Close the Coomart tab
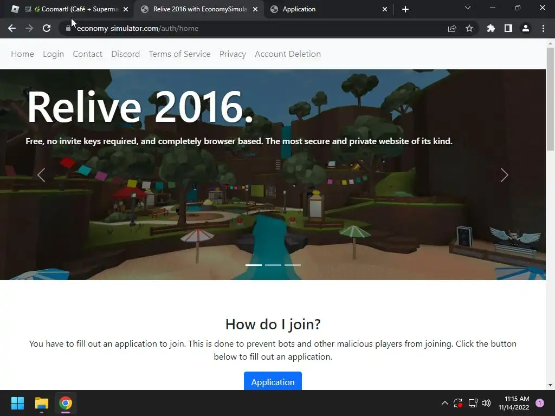Viewport: 555px width, 416px height. pos(126,10)
